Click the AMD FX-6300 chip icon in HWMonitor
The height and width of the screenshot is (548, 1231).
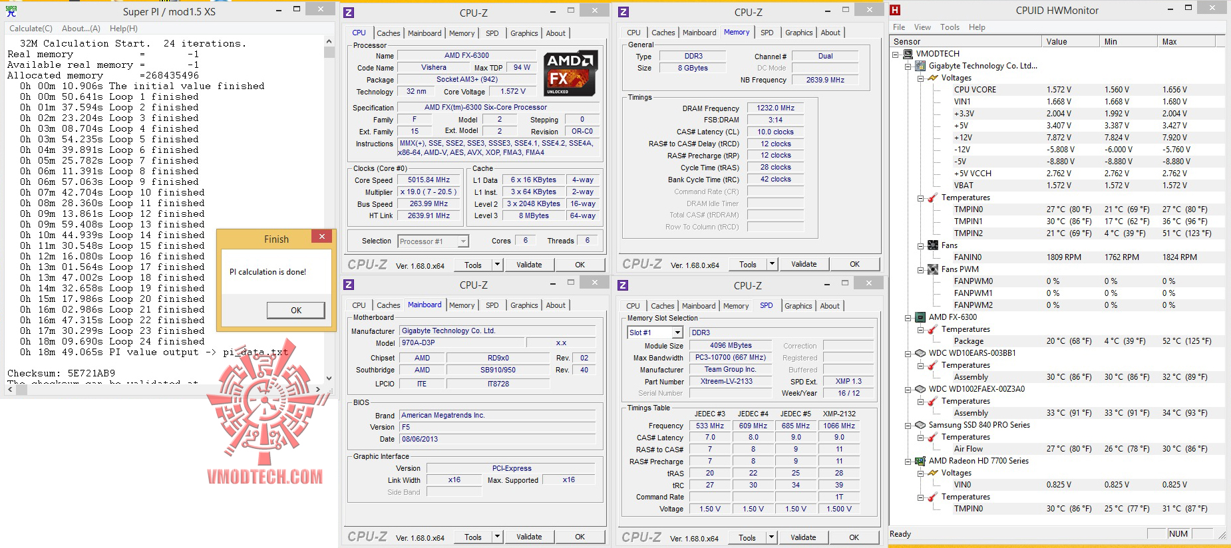[x=920, y=317]
